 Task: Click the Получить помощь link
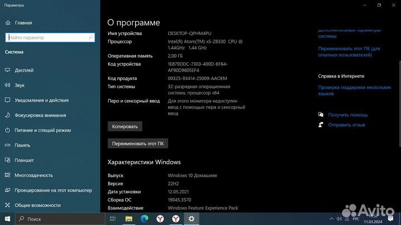pyautogui.click(x=348, y=115)
